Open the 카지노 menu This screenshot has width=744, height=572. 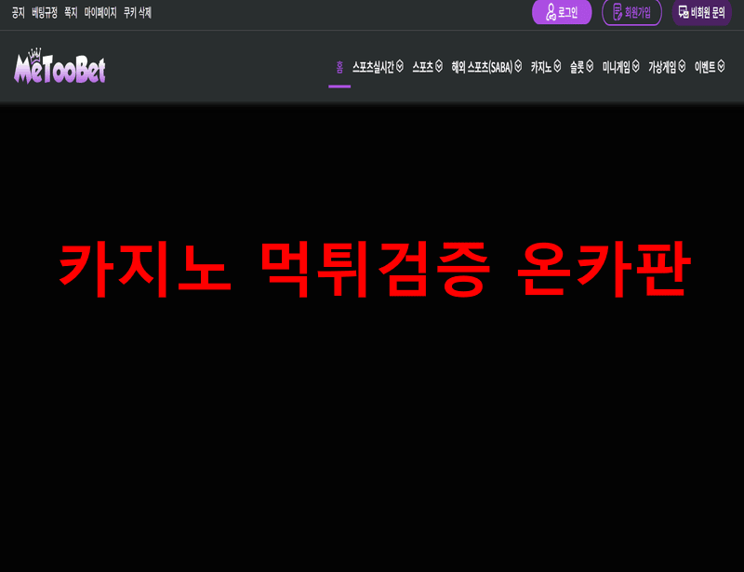pyautogui.click(x=541, y=67)
